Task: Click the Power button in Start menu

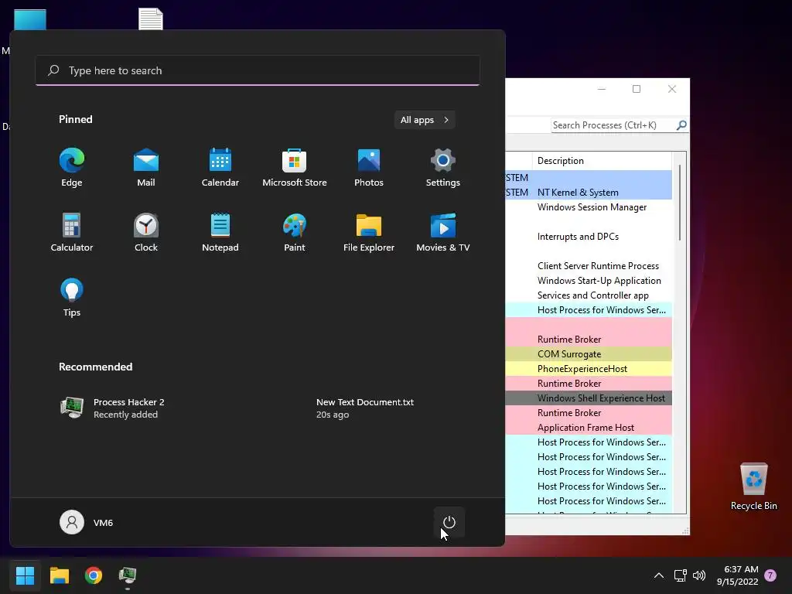Action: click(449, 522)
